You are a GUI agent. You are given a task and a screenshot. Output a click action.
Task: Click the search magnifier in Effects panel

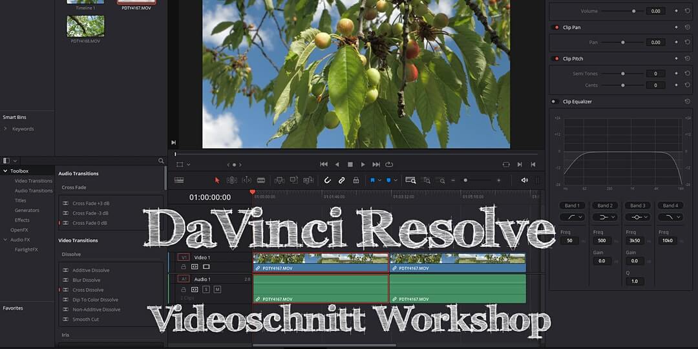(x=161, y=161)
